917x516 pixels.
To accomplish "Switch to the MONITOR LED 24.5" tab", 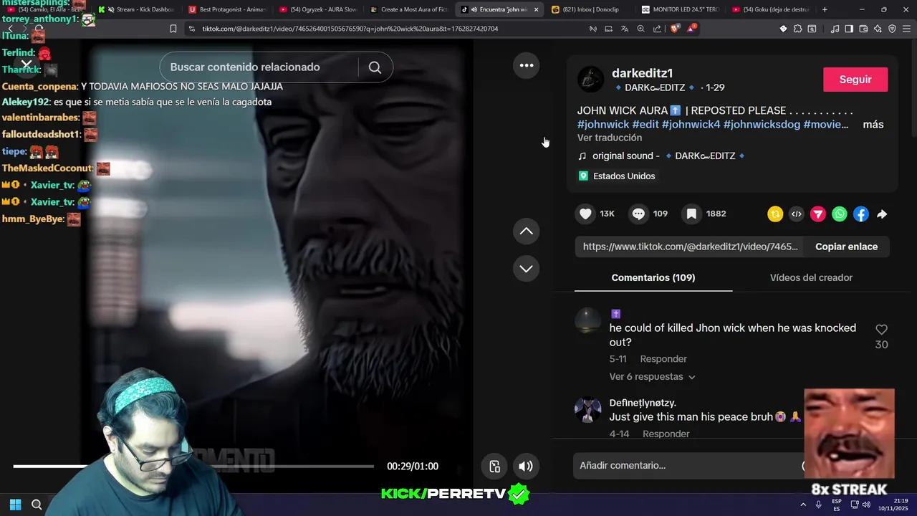I will pyautogui.click(x=681, y=9).
